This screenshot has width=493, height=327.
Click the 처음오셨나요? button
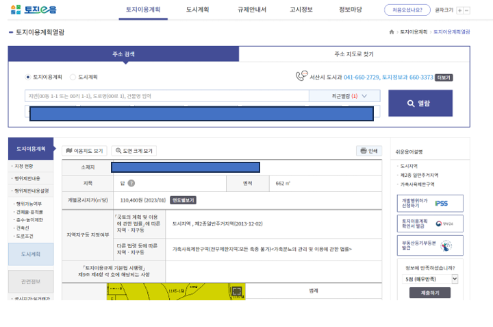tap(407, 10)
